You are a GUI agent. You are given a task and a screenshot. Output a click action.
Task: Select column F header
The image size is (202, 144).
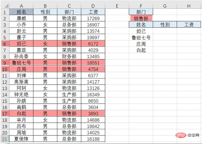coord(141,6)
